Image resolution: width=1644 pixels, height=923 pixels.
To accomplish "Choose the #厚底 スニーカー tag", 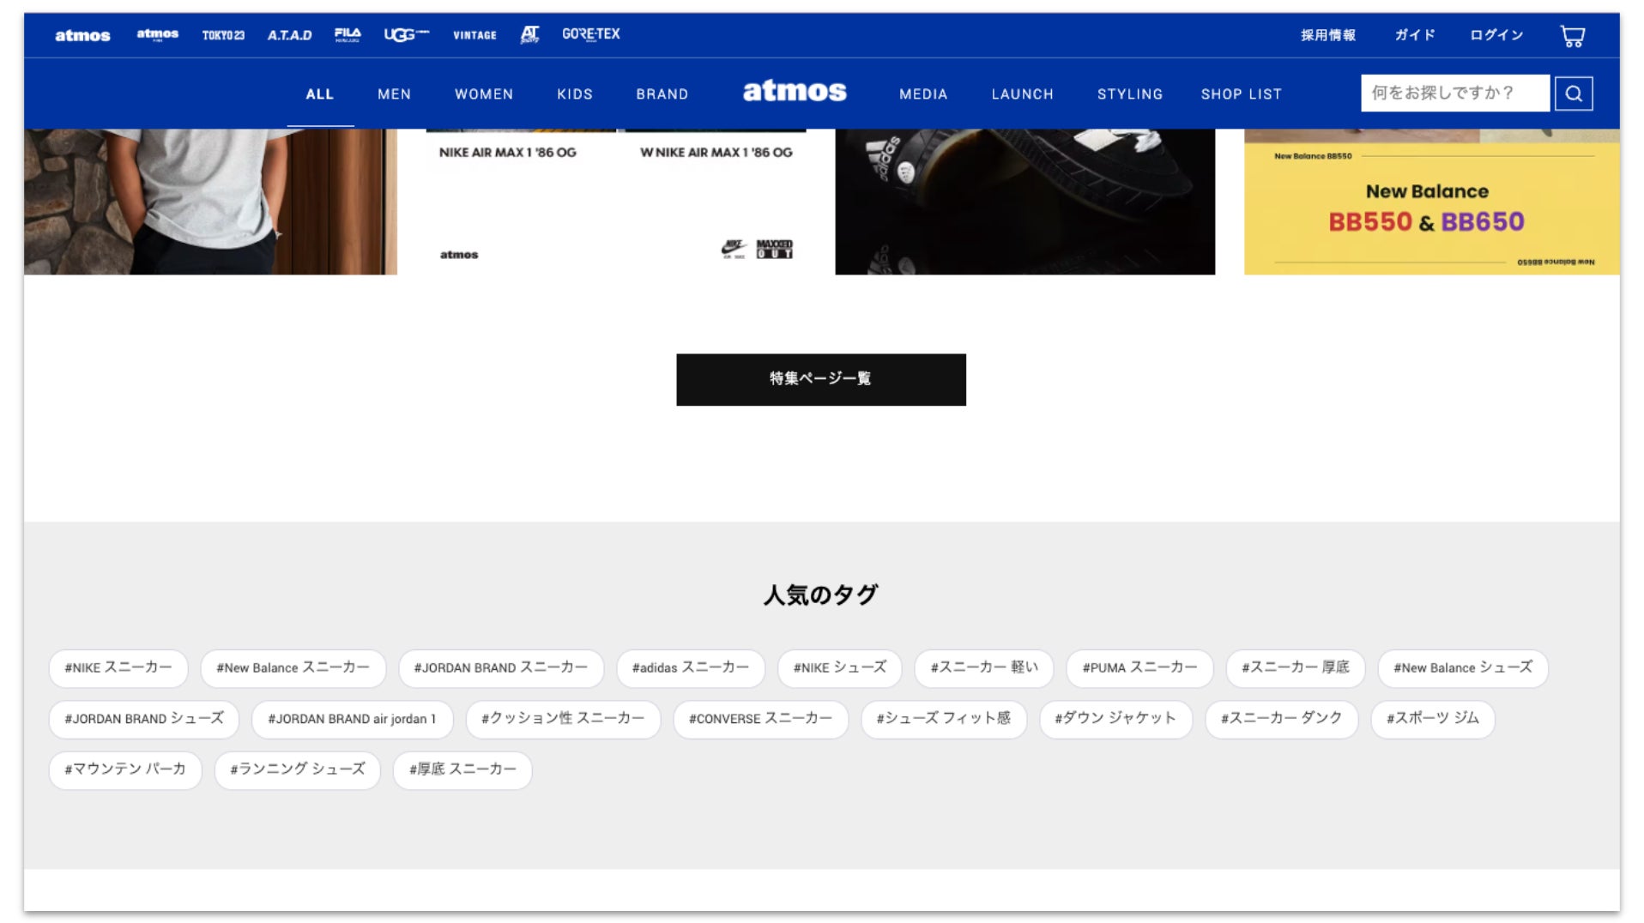I will [462, 770].
